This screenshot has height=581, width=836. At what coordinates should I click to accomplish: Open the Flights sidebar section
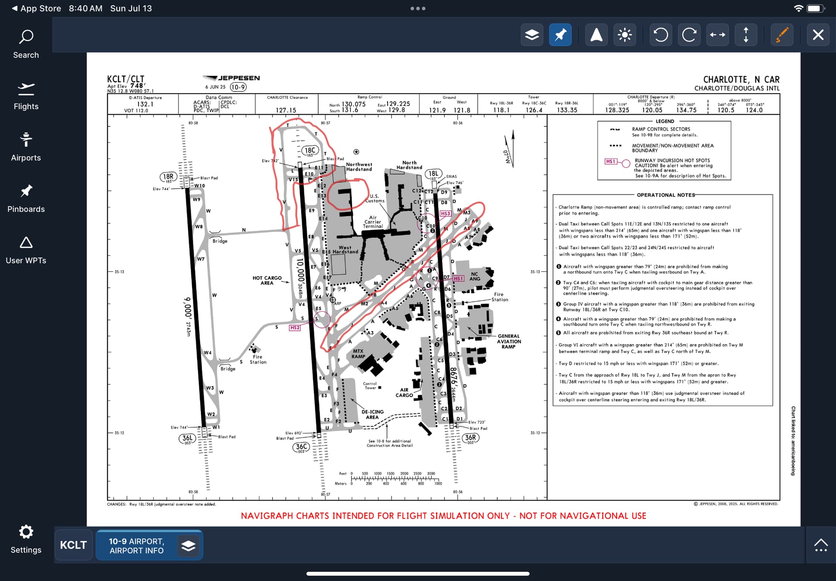pyautogui.click(x=26, y=96)
